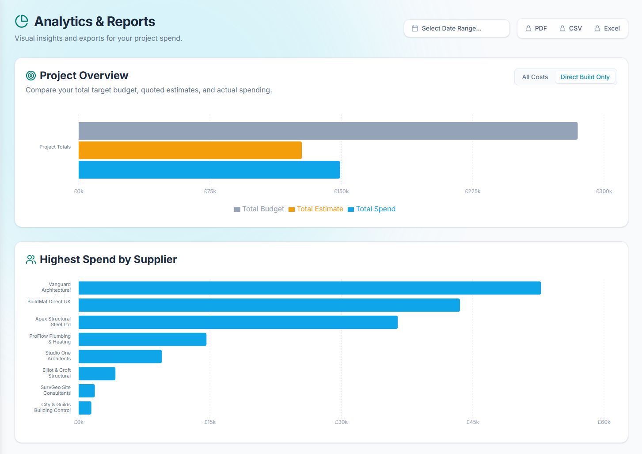Click the 'Project Overview' section heading
This screenshot has height=454, width=642.
click(84, 76)
